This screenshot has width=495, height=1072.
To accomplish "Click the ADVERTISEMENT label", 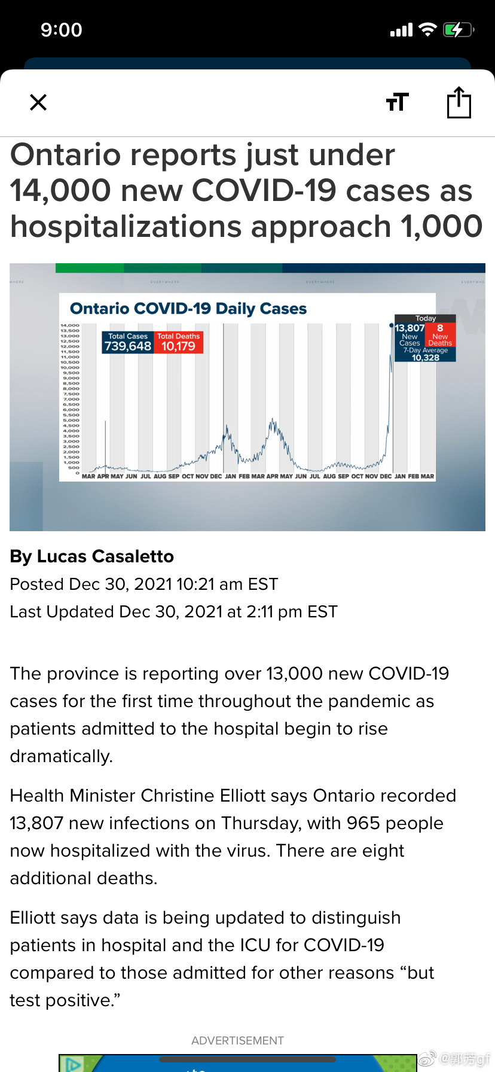I will pos(237,1040).
